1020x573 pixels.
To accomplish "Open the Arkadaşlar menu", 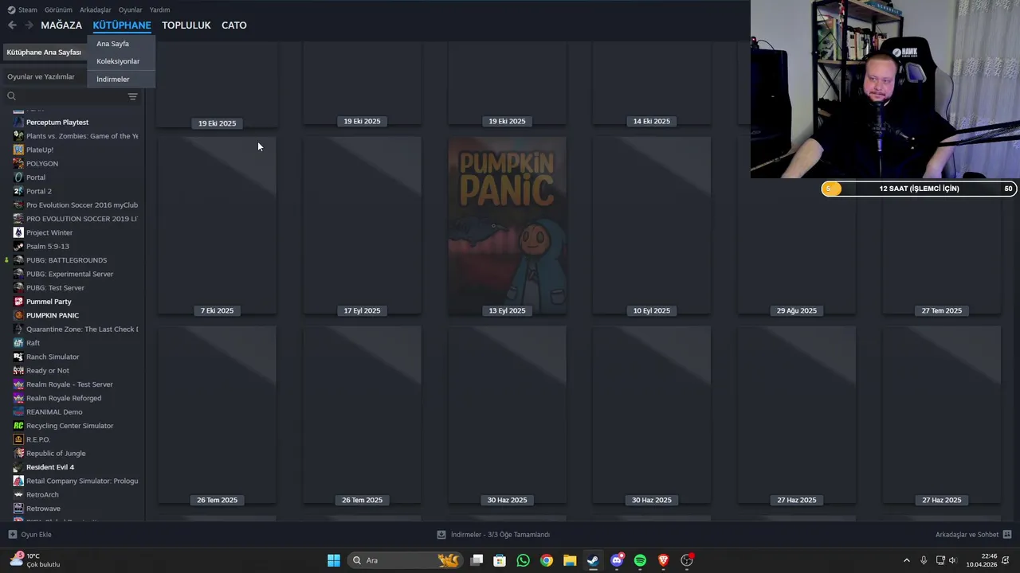I will [96, 10].
